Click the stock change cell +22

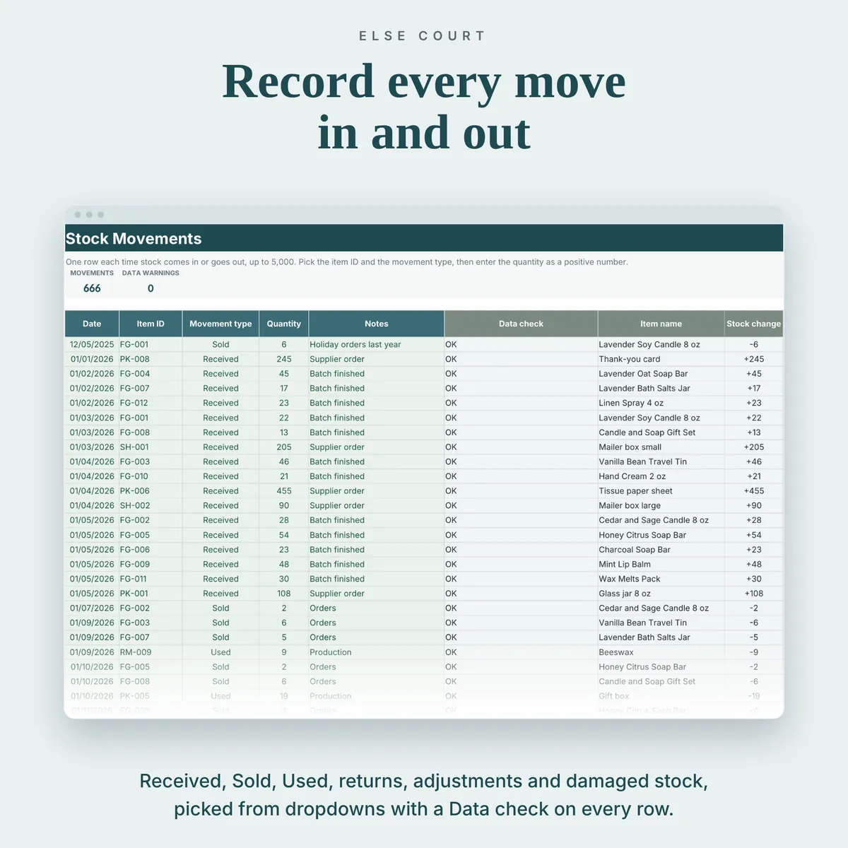click(754, 418)
